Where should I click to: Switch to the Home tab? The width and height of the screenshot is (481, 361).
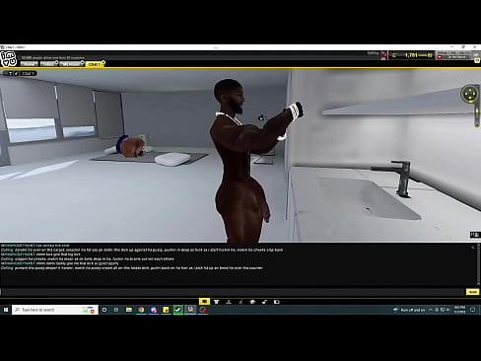[29, 64]
